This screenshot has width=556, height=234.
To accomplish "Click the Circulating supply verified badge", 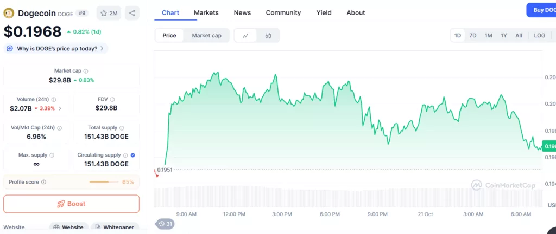I will tap(133, 155).
